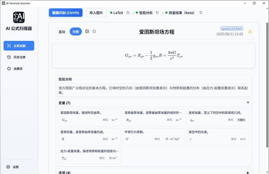Switch to the 基础 tab
Viewport: 269px width, 174px height.
tap(62, 32)
